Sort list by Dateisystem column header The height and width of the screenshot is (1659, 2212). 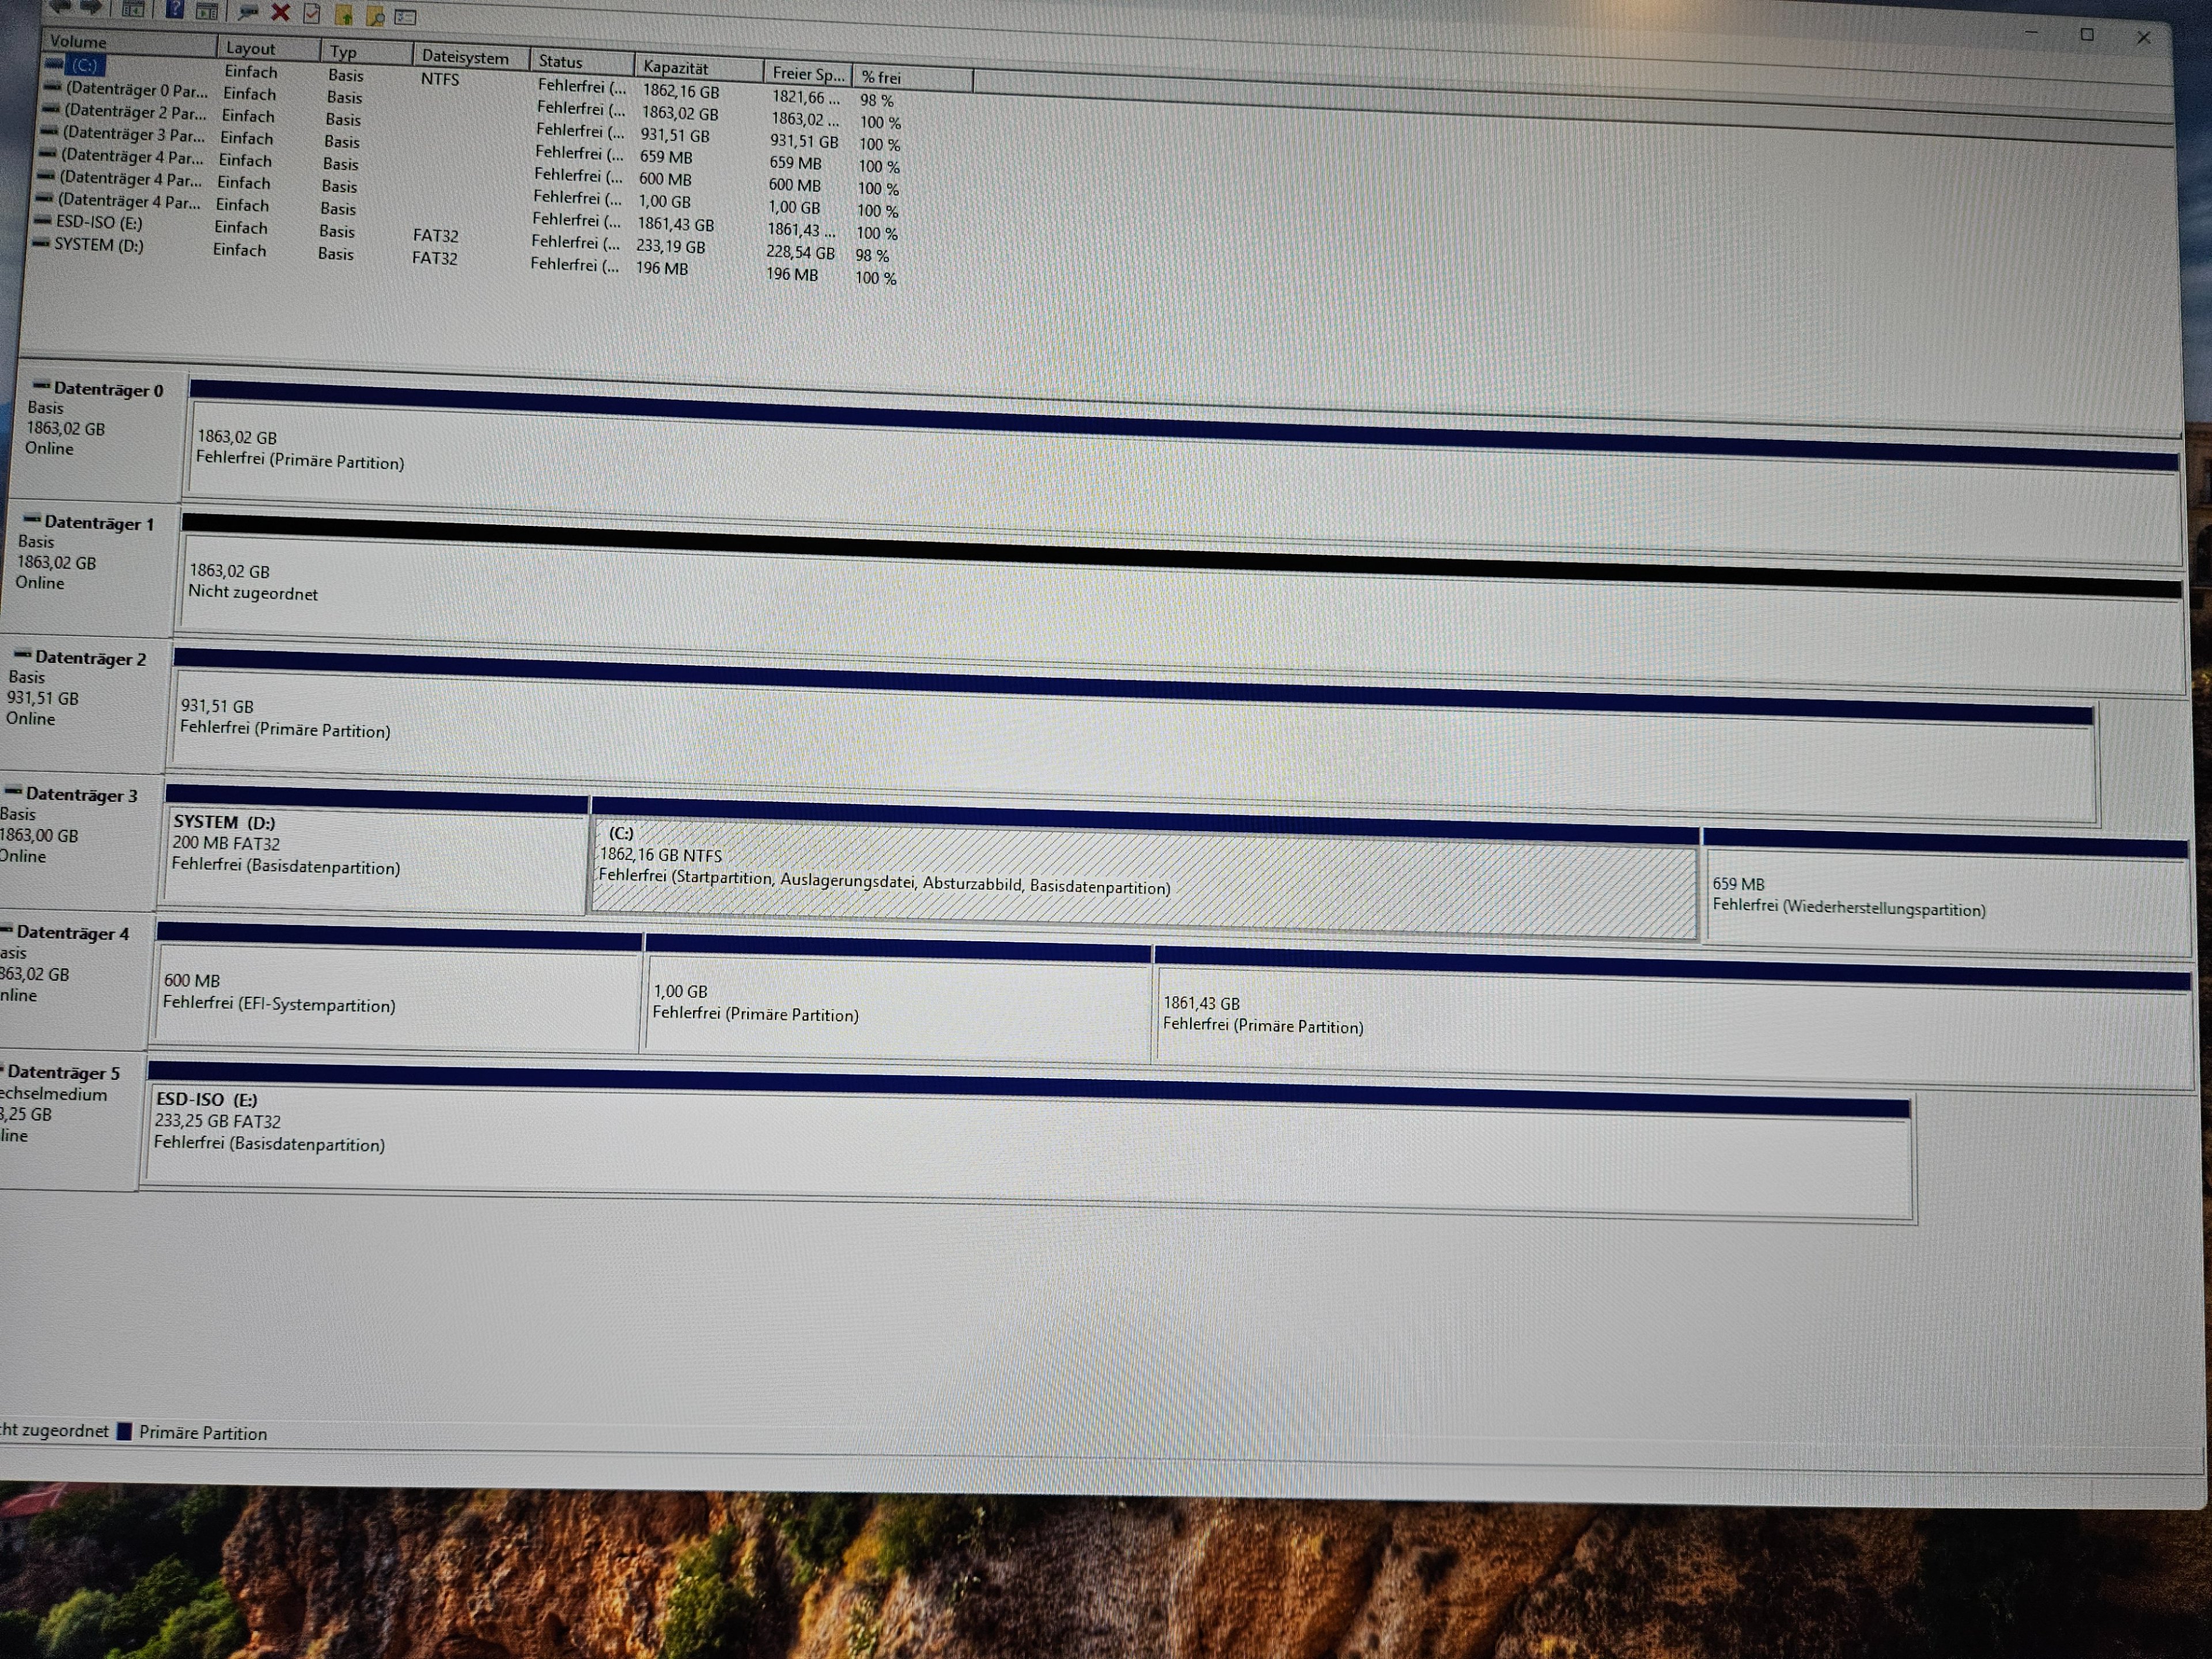pyautogui.click(x=465, y=57)
